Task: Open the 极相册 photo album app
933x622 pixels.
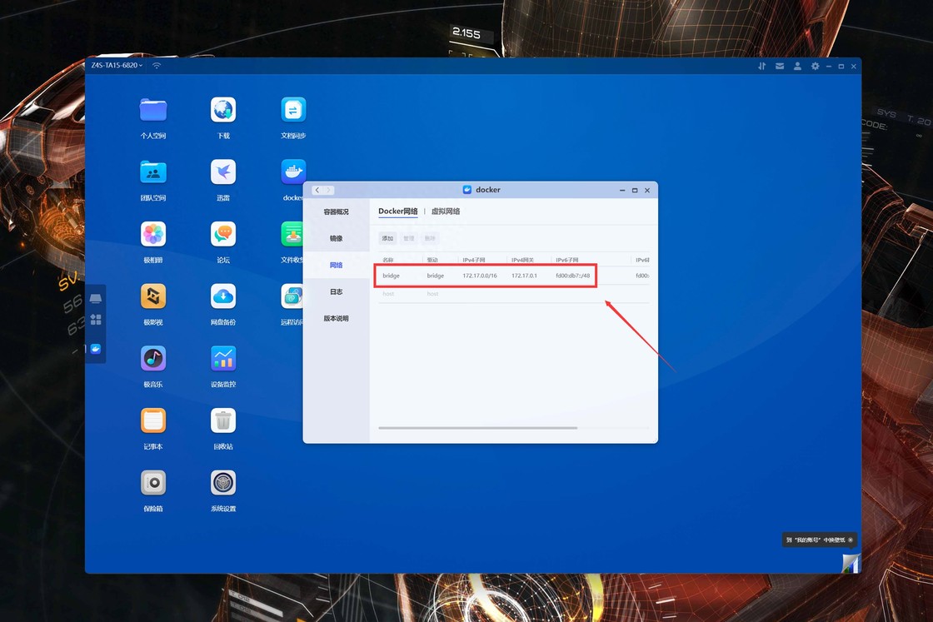Action: click(153, 234)
